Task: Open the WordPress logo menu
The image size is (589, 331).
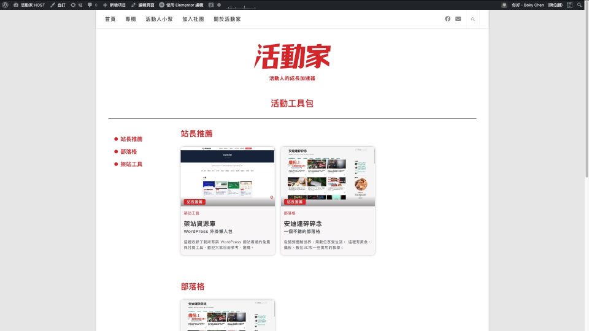Action: point(6,4)
